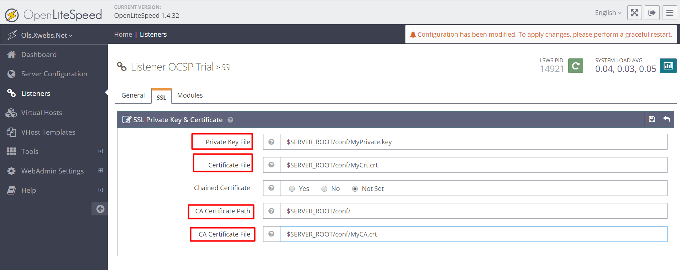Image resolution: width=680 pixels, height=270 pixels.
Task: Click the Tools grid icon
Action: (11, 151)
